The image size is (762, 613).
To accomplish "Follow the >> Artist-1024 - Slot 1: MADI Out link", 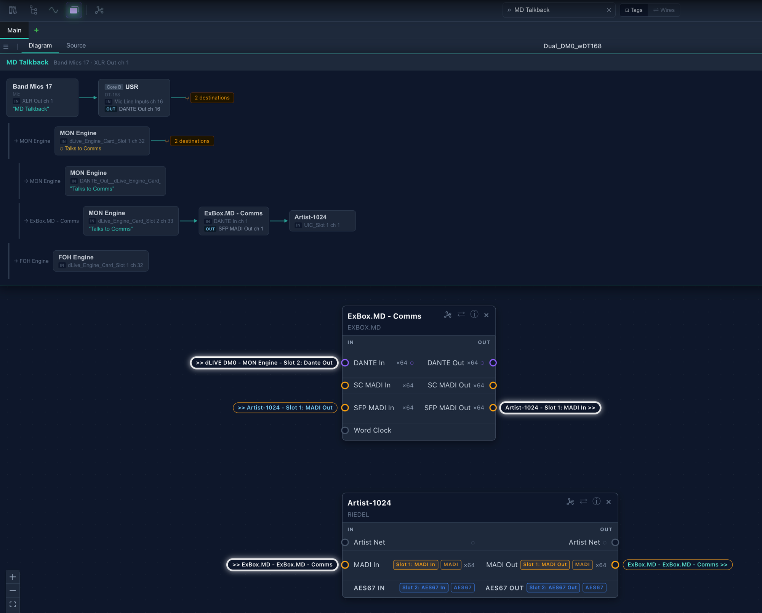I will tap(285, 408).
